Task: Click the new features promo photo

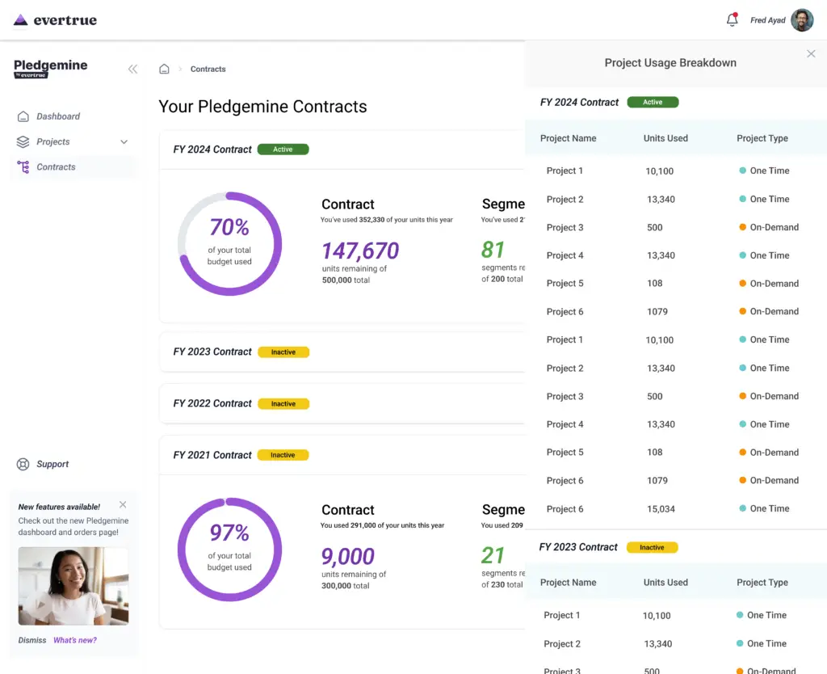Action: click(73, 586)
